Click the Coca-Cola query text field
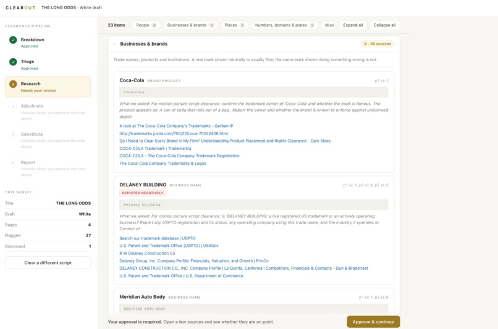 coord(254,92)
